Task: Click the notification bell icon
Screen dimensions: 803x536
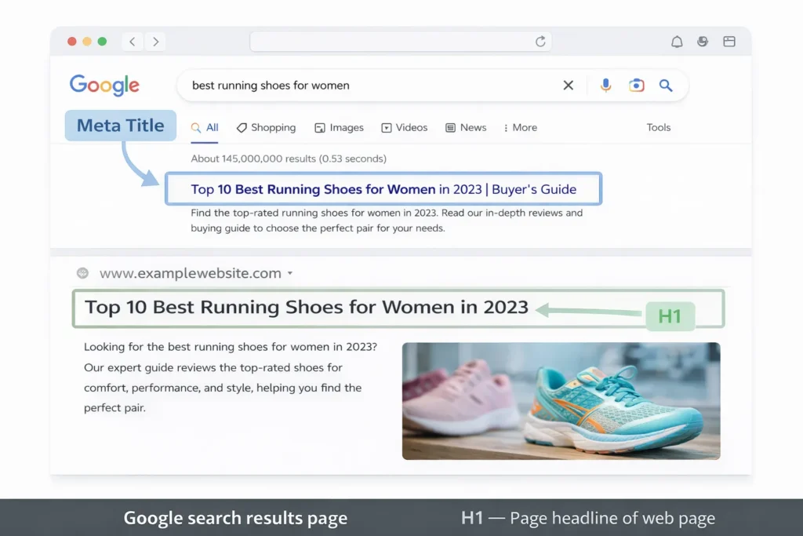Action: (x=677, y=42)
